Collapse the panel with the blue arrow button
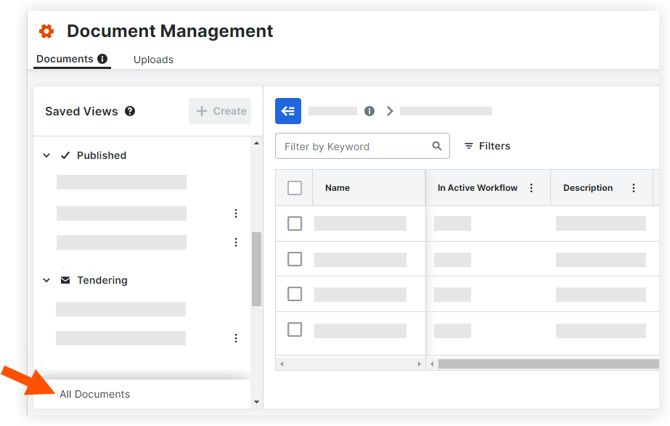The width and height of the screenshot is (670, 426). pos(288,111)
